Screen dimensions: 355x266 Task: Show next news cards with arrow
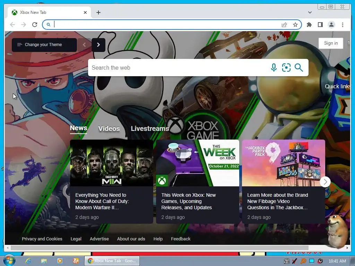(x=325, y=181)
